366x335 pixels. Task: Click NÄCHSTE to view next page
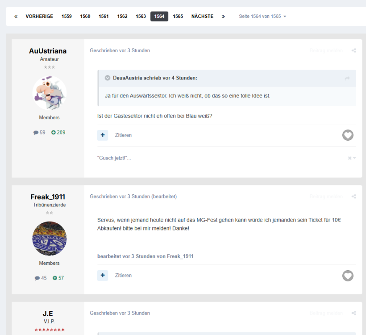click(x=202, y=17)
